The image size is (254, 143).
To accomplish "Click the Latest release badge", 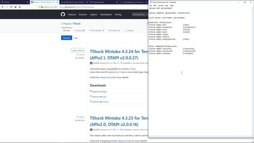I will tap(78, 50).
